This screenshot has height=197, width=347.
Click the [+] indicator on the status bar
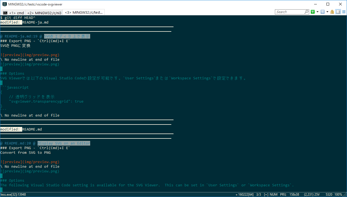[x=266, y=194]
